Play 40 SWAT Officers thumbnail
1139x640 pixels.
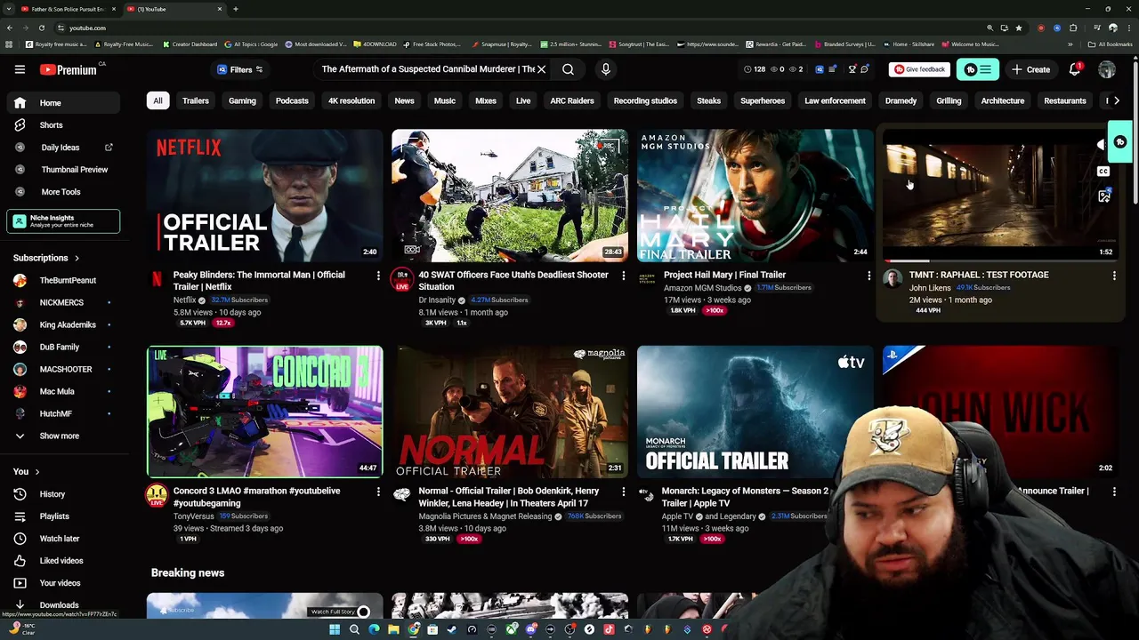(x=510, y=196)
